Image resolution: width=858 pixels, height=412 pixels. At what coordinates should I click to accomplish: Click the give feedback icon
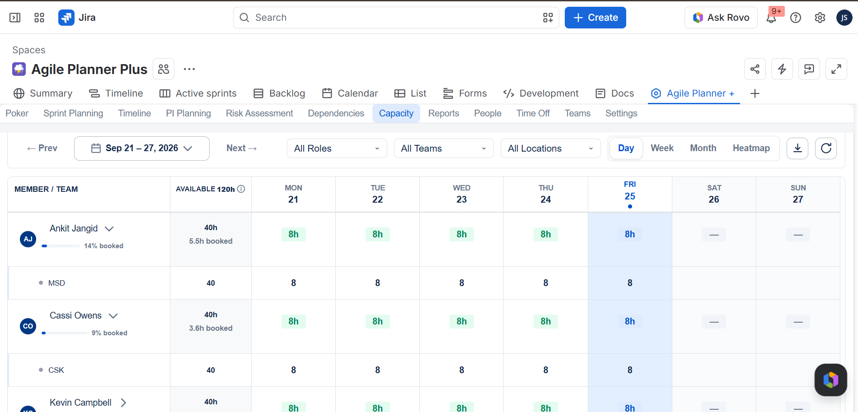(x=809, y=69)
